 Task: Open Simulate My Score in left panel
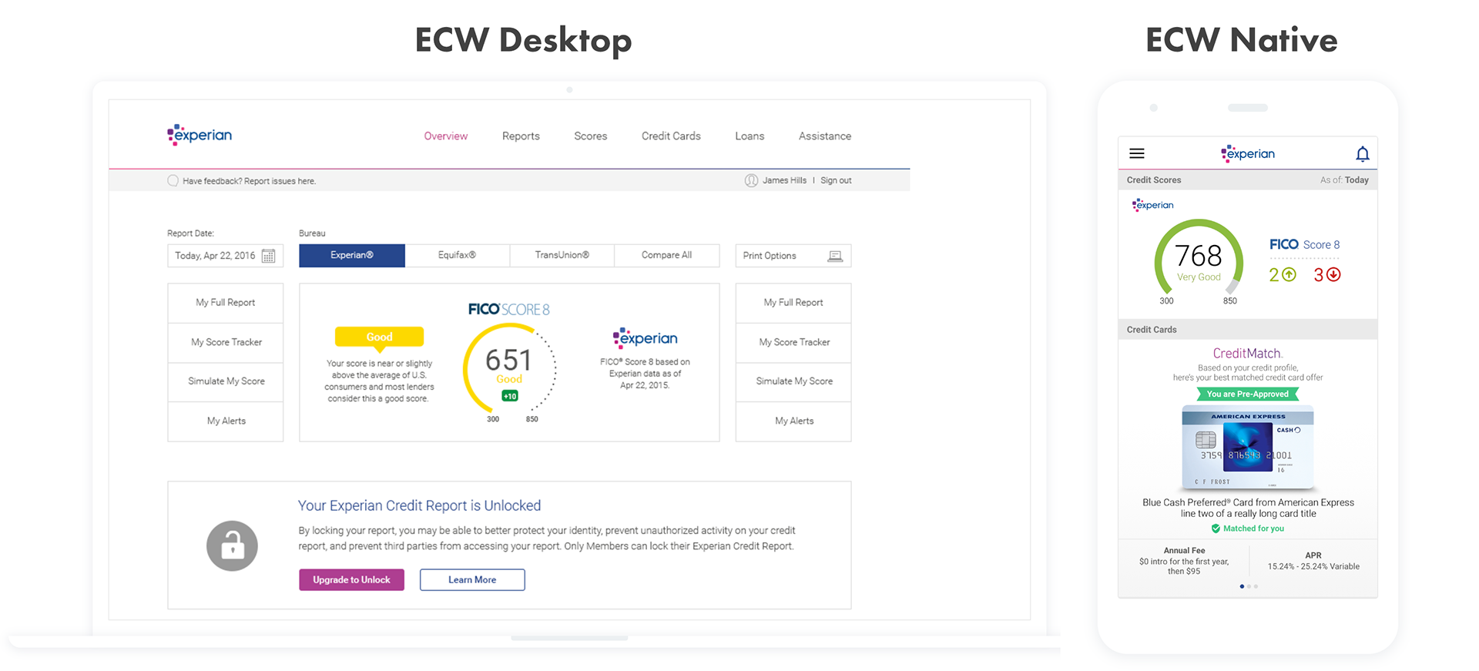tap(225, 381)
